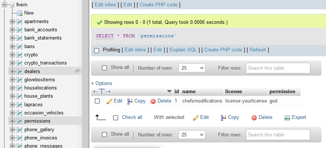Expand the apartments table node

12,22
